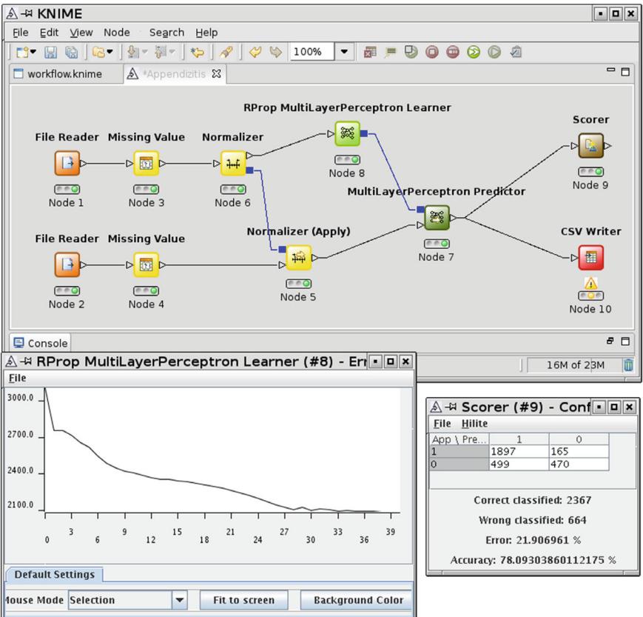
Task: Click the Missing Value Node 4 icon
Action: pyautogui.click(x=146, y=264)
